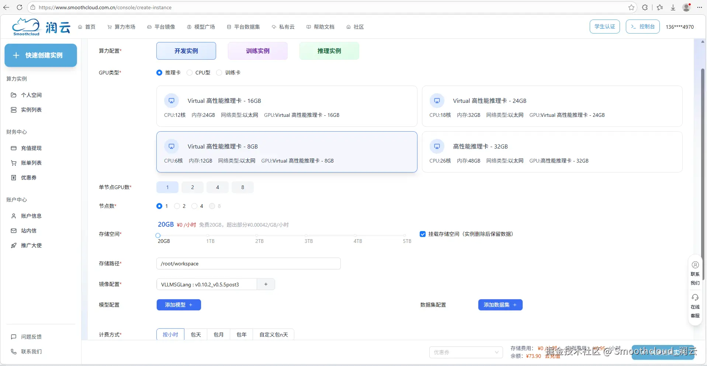Image resolution: width=707 pixels, height=366 pixels.
Task: Open 模型广场 in the top navigation
Action: coord(201,27)
